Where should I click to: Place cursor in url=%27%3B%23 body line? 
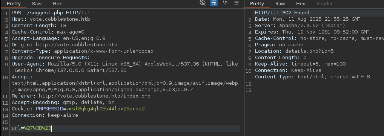pos(31,128)
